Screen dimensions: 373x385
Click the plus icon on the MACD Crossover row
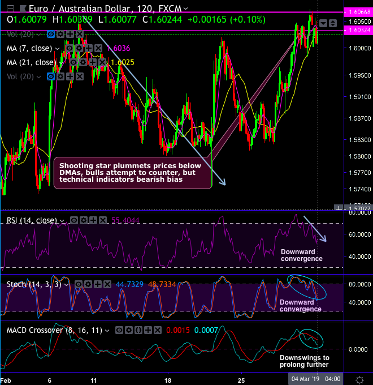[x=148, y=330]
